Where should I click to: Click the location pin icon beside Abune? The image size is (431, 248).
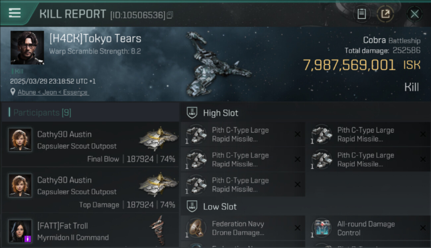point(13,92)
